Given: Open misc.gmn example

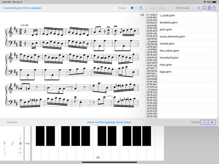Looking at the screenshot, I should tap(187, 65).
